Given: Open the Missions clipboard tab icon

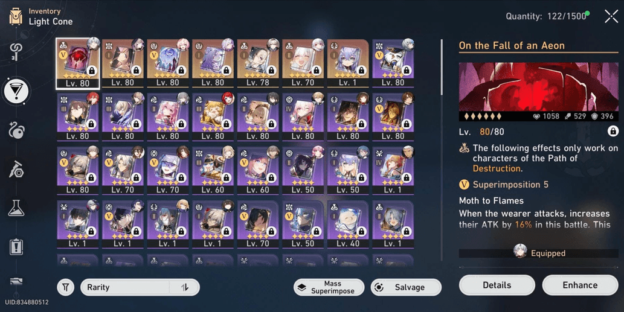Looking at the screenshot, I should pyautogui.click(x=16, y=246).
